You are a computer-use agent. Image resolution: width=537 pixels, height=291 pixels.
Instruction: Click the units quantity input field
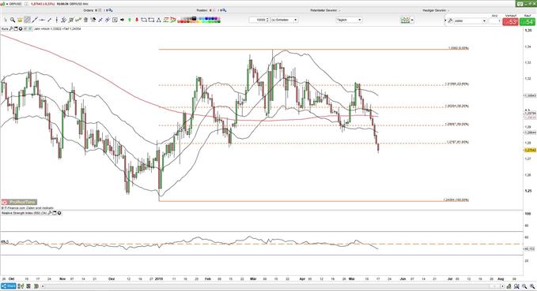click(258, 20)
